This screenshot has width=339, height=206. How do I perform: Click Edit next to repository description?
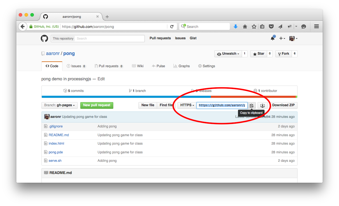[101, 79]
